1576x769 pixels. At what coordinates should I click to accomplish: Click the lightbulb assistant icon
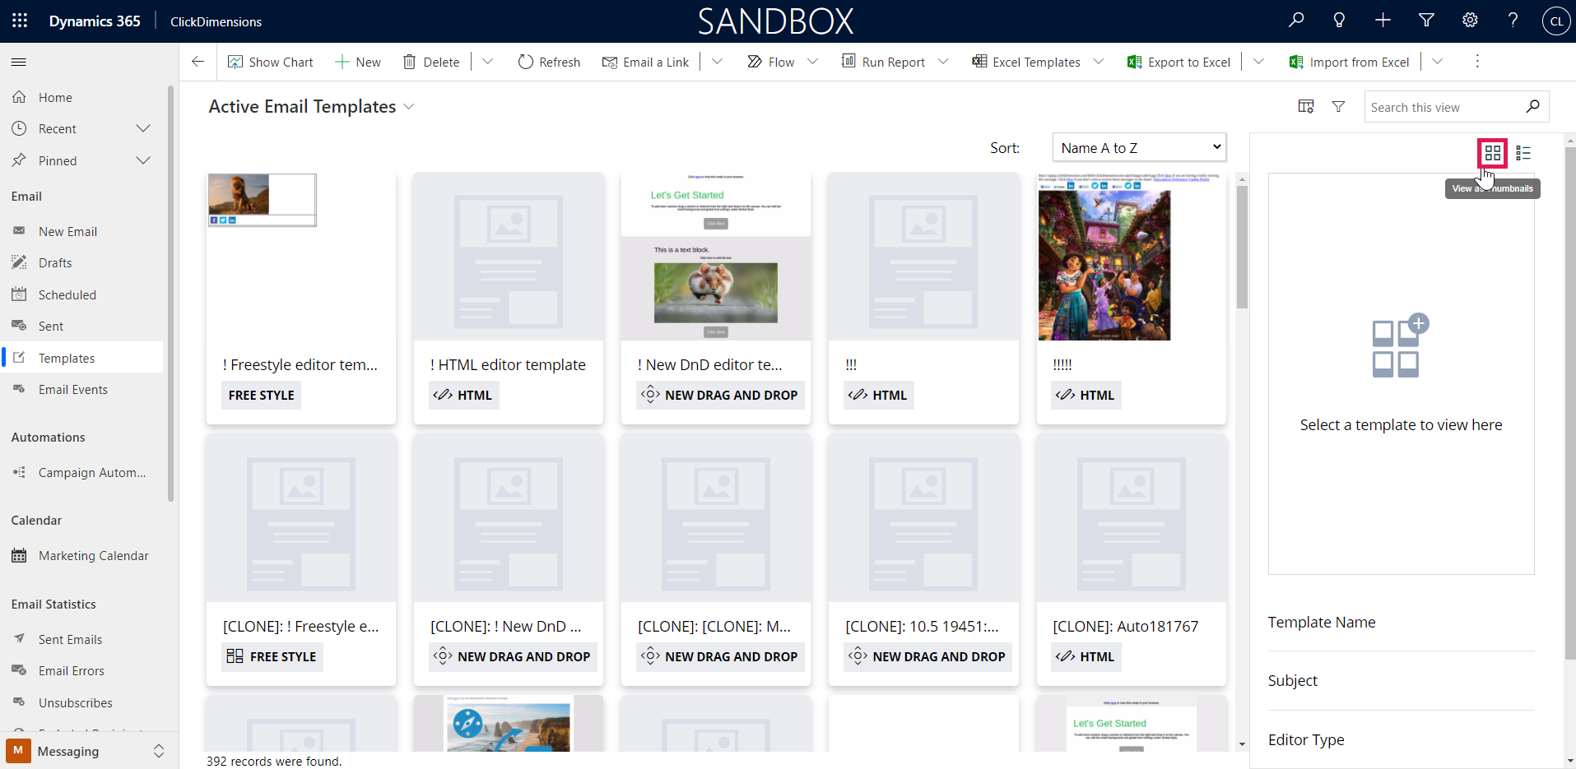pos(1339,21)
